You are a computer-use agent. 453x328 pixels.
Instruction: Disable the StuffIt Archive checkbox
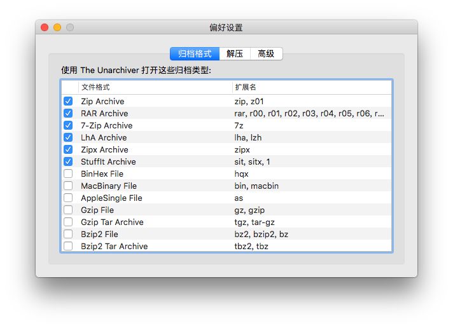68,161
